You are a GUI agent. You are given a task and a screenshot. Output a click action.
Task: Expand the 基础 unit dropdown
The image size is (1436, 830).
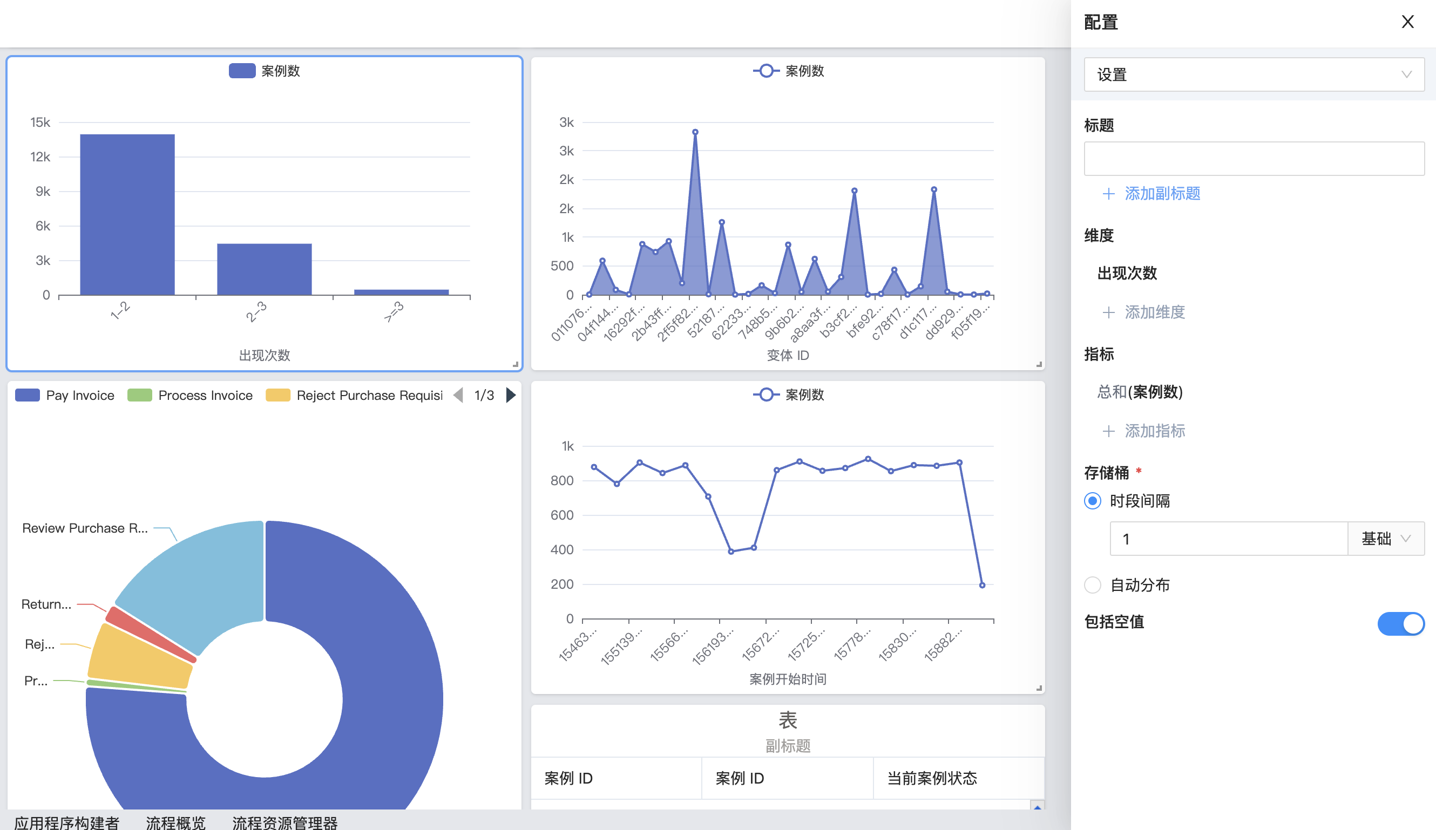pyautogui.click(x=1385, y=539)
